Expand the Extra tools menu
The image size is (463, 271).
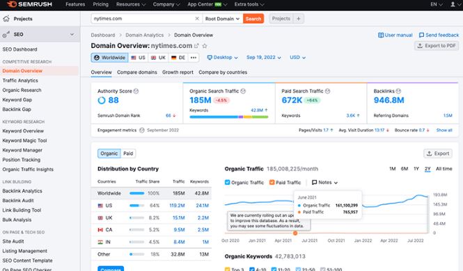tap(249, 4)
